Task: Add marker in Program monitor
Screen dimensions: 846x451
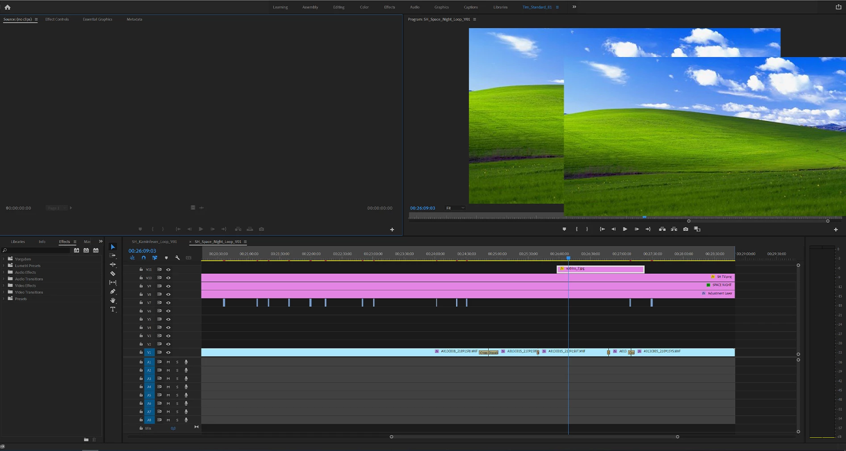Action: click(x=564, y=229)
